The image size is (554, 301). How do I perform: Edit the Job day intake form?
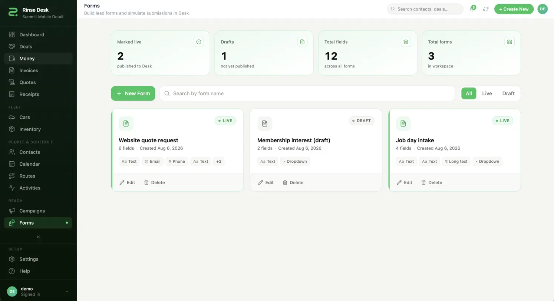click(405, 182)
